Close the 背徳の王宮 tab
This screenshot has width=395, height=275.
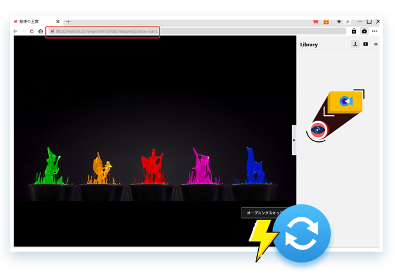(58, 21)
